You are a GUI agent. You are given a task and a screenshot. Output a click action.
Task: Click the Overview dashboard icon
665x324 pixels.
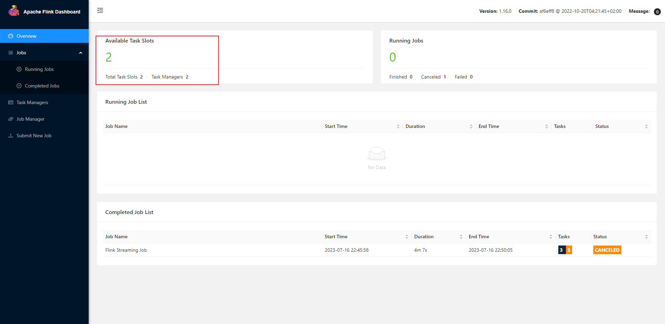[x=11, y=36]
